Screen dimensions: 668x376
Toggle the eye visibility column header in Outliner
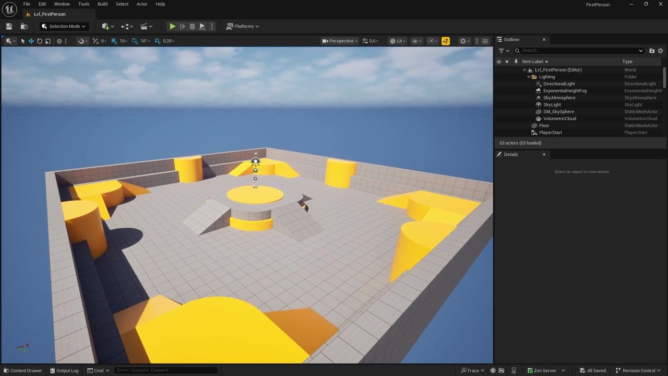(499, 62)
